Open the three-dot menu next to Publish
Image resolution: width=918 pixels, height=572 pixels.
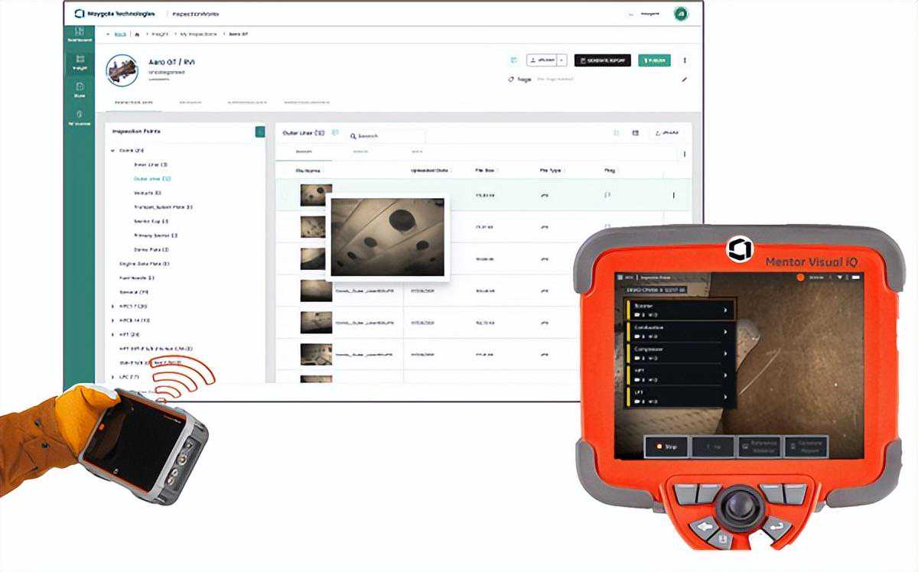pyautogui.click(x=684, y=60)
